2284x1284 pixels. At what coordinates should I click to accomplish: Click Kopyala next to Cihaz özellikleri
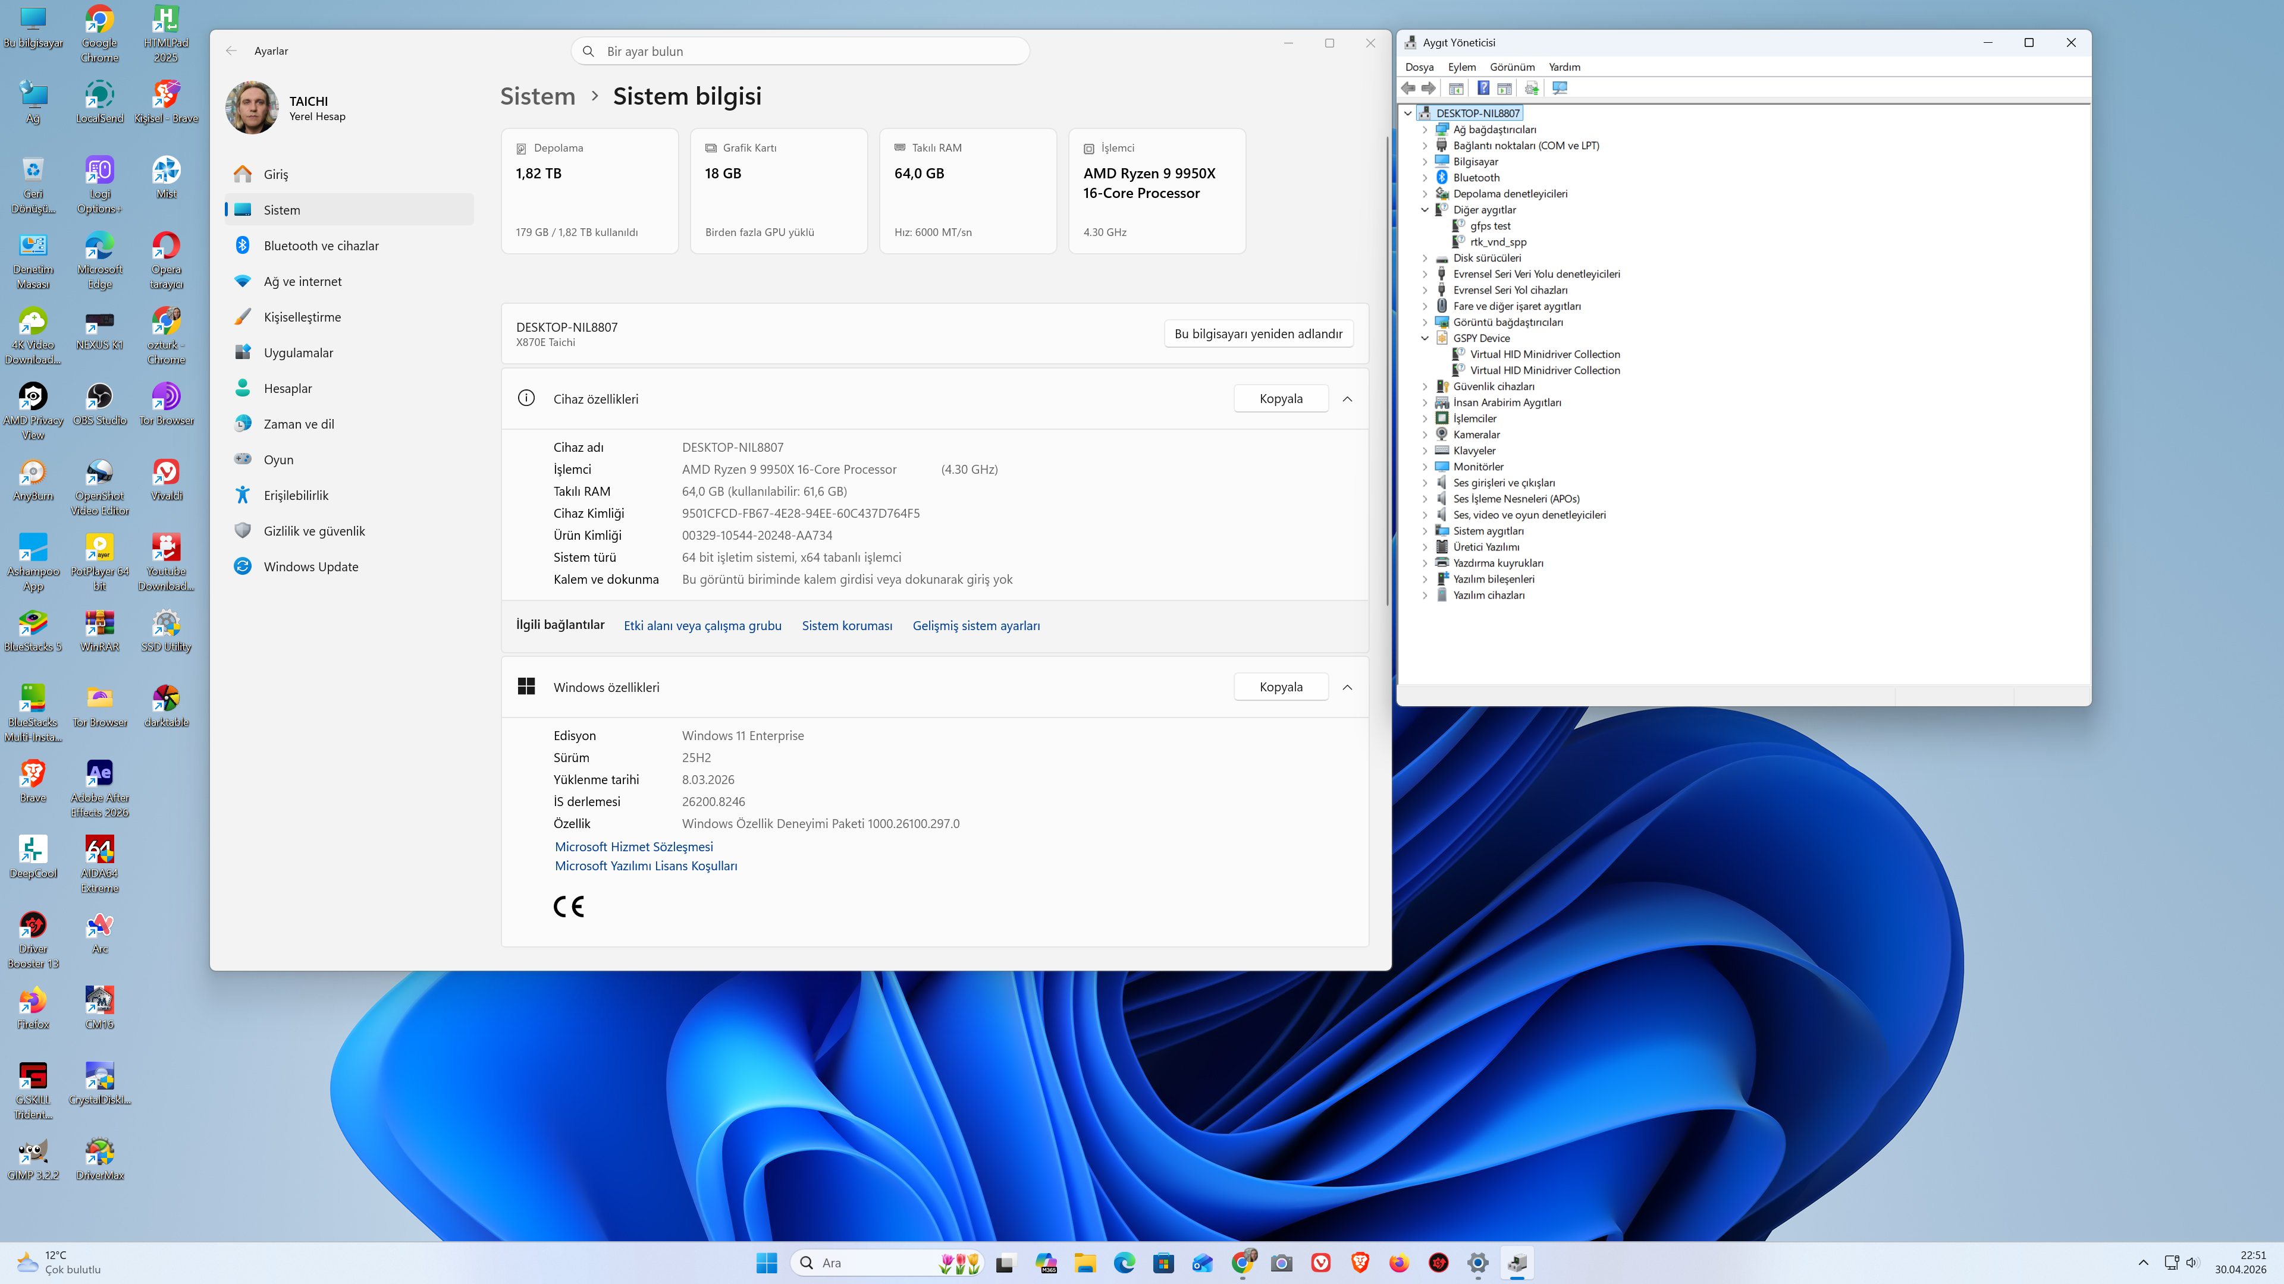(x=1281, y=399)
